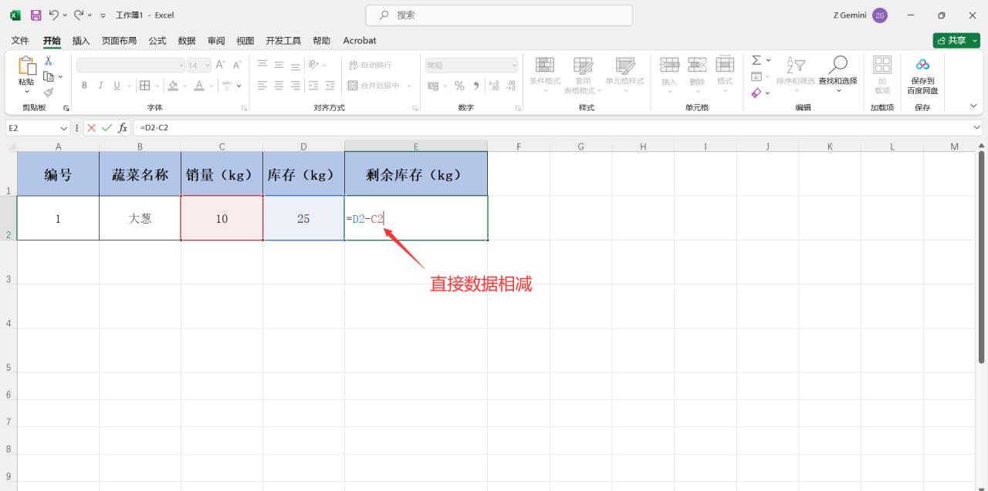Confirm the formula with the checkmark icon
The width and height of the screenshot is (988, 491).
pos(107,128)
